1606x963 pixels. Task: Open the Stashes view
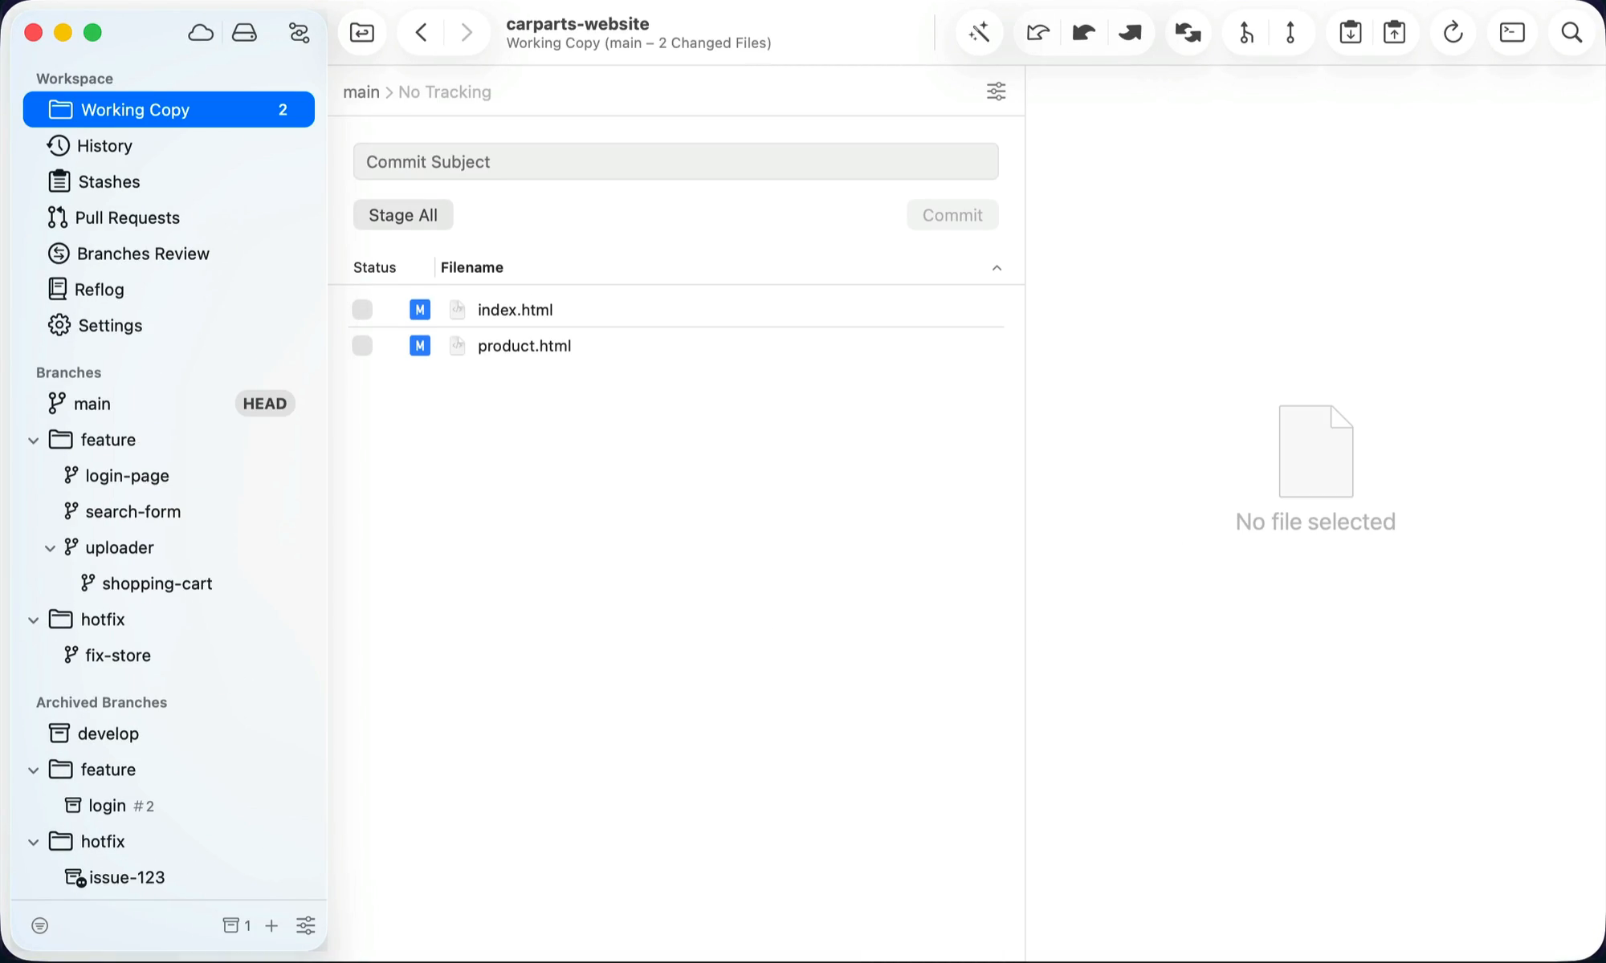(169, 182)
